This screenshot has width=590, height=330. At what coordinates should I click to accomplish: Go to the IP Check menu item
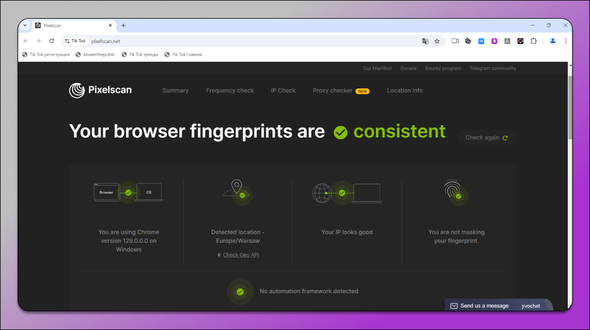(x=283, y=91)
